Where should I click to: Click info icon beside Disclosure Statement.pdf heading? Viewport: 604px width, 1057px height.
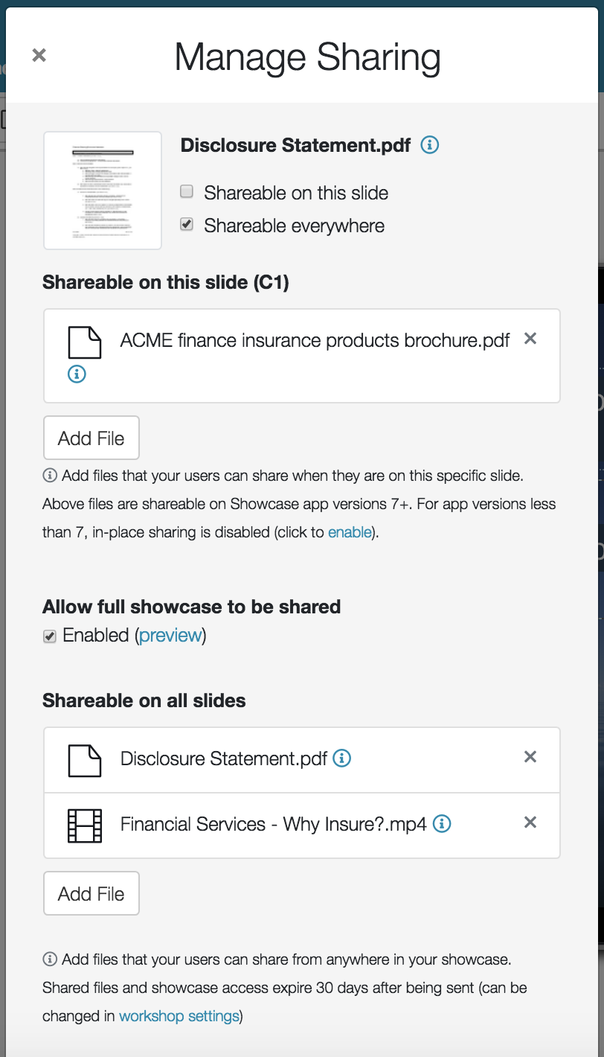click(x=429, y=145)
